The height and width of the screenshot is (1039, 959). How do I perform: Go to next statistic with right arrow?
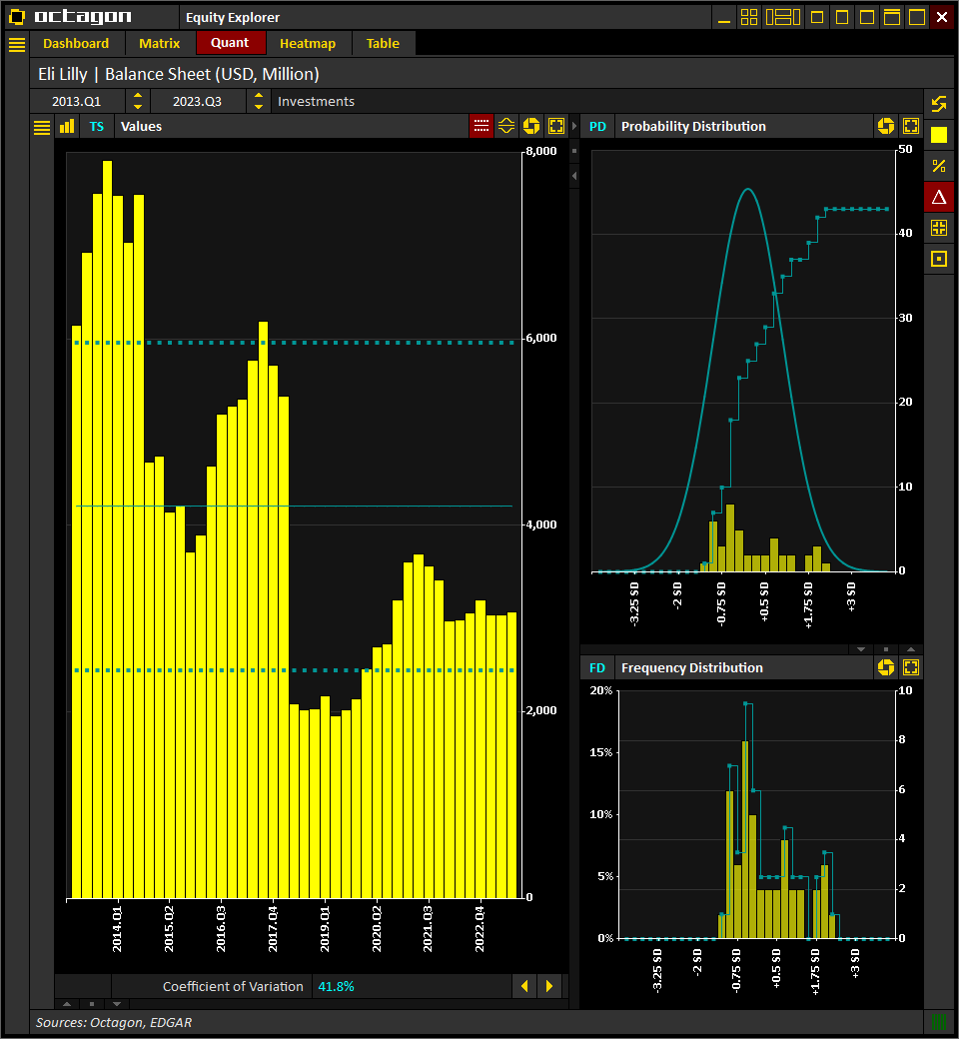(x=549, y=986)
